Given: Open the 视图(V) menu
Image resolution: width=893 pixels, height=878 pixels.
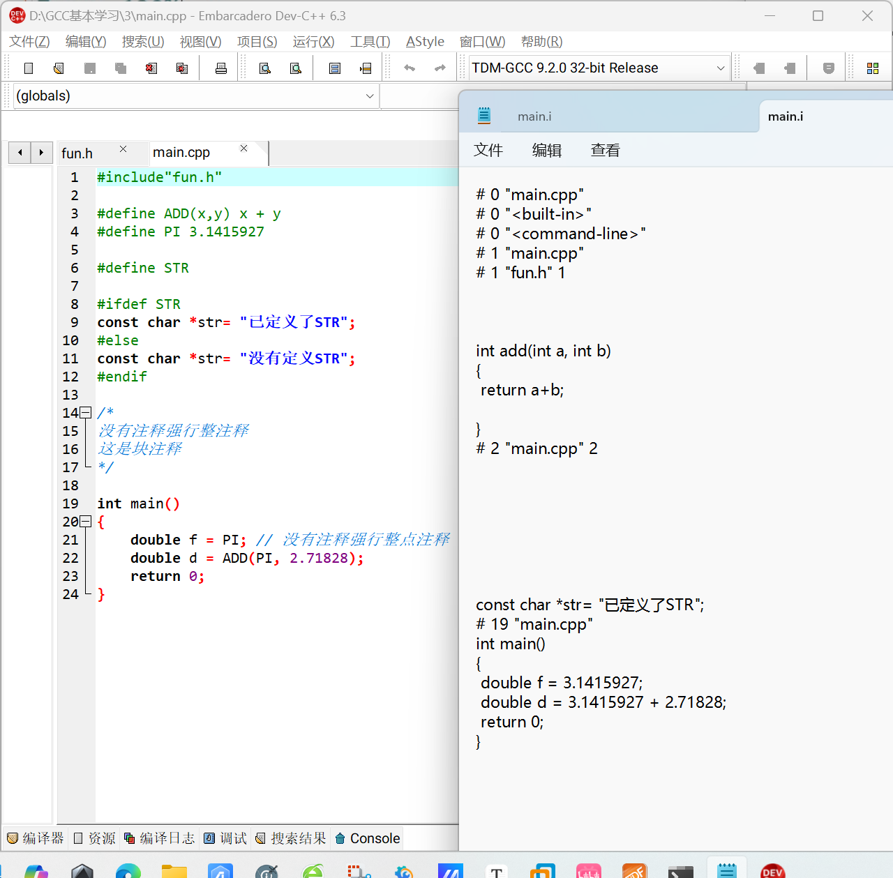Looking at the screenshot, I should [x=201, y=42].
